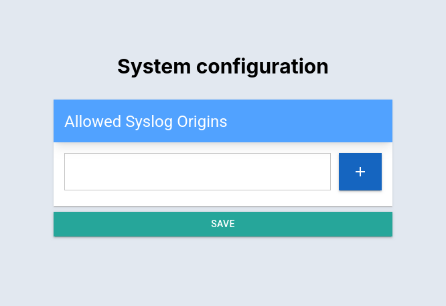Image resolution: width=446 pixels, height=306 pixels.
Task: Hit the white plus sign icon
Action: [x=360, y=172]
